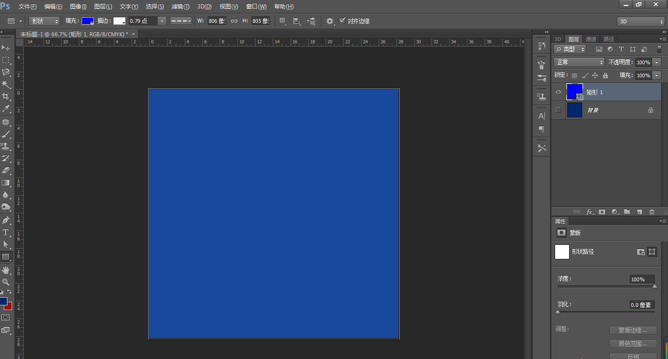668x359 pixels.
Task: Select the Magic Wand tool
Action: tap(6, 84)
